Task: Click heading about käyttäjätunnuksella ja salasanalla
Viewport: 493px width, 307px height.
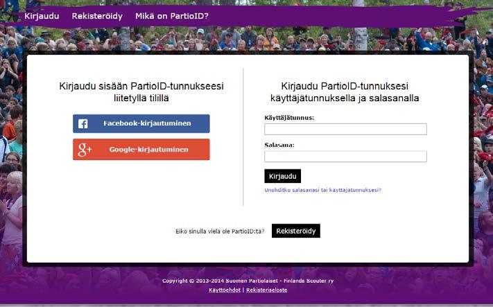Action: pos(345,91)
